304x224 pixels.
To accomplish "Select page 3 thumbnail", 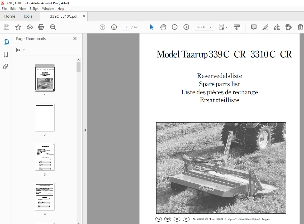I will [x=45, y=157].
